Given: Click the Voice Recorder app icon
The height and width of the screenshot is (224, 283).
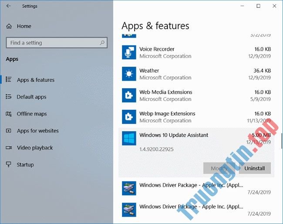Looking at the screenshot, I should pyautogui.click(x=129, y=52).
